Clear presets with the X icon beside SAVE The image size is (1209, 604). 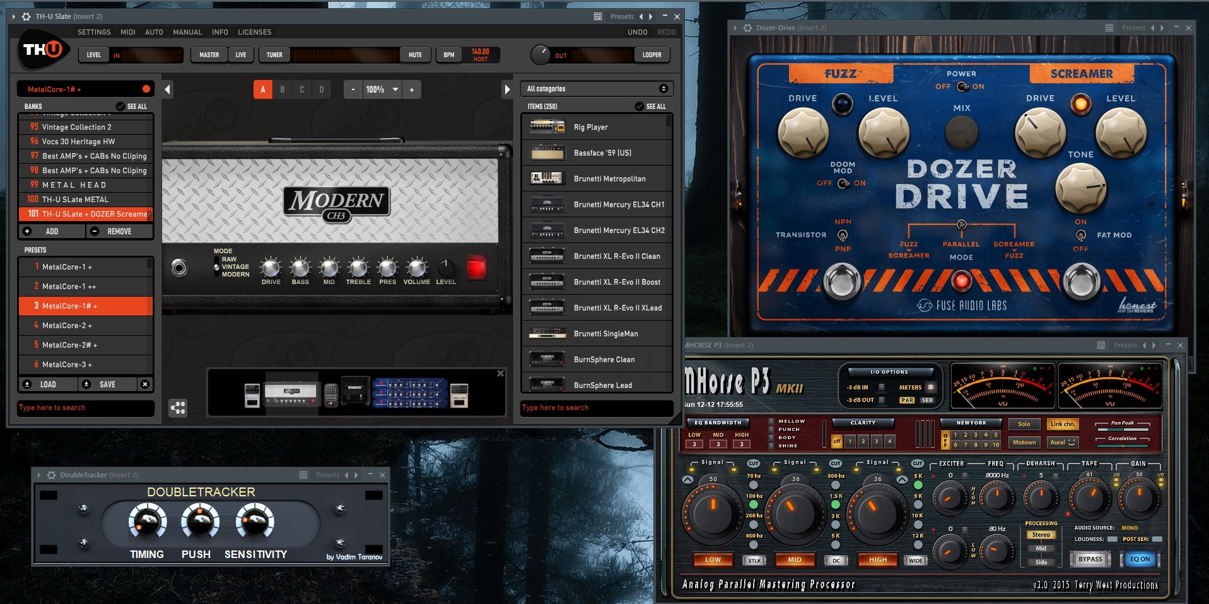click(x=145, y=384)
